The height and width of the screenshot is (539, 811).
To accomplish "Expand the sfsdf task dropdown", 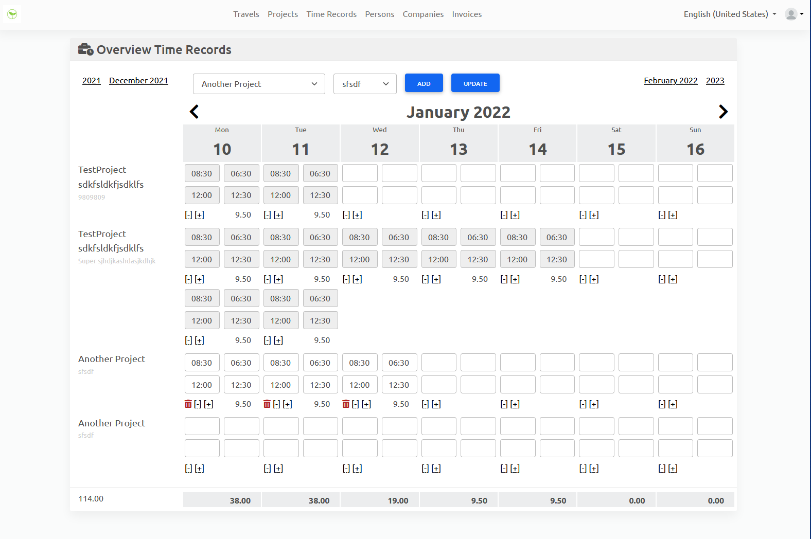I will (x=365, y=84).
